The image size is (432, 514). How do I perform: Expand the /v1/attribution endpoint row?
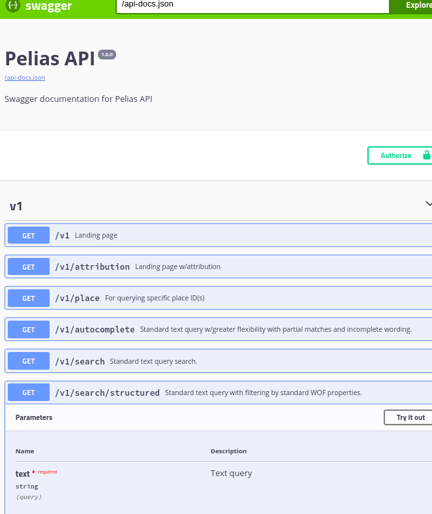click(219, 266)
